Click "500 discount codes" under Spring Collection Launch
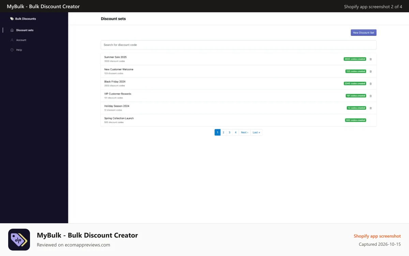409x256 pixels. (114, 122)
